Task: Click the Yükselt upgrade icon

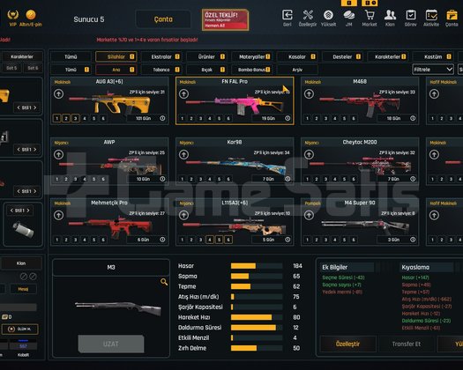Action: point(328,15)
